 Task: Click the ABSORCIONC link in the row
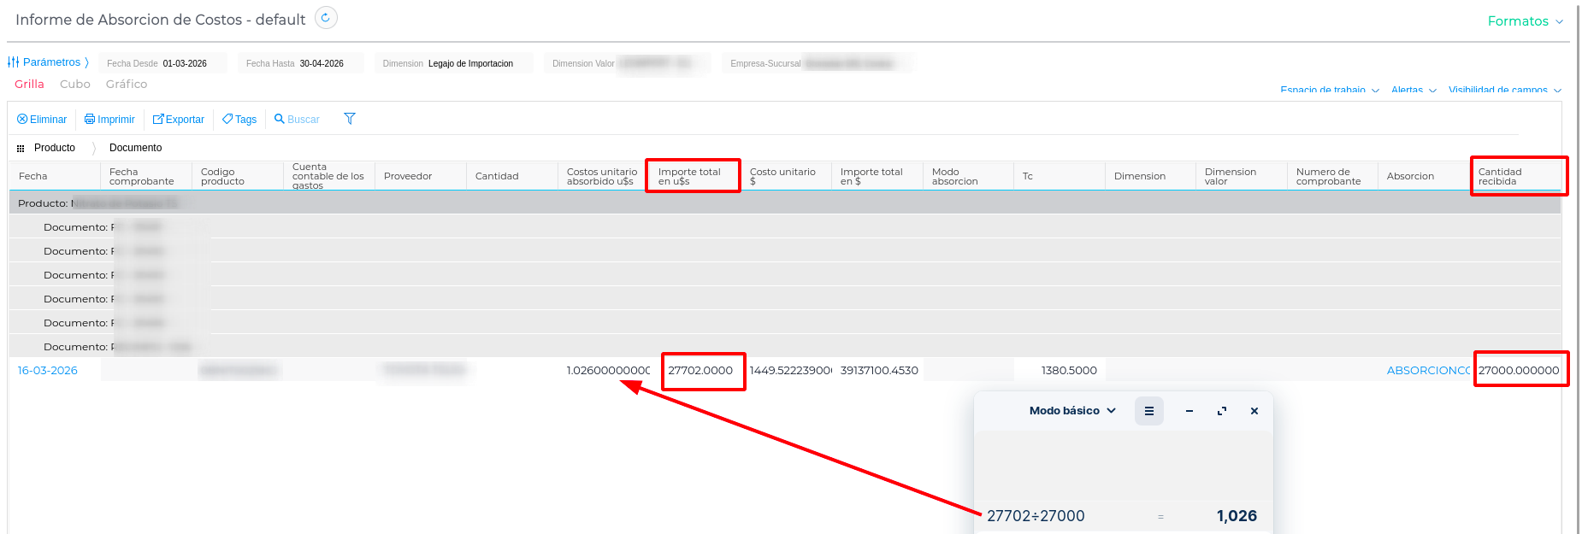point(1427,371)
